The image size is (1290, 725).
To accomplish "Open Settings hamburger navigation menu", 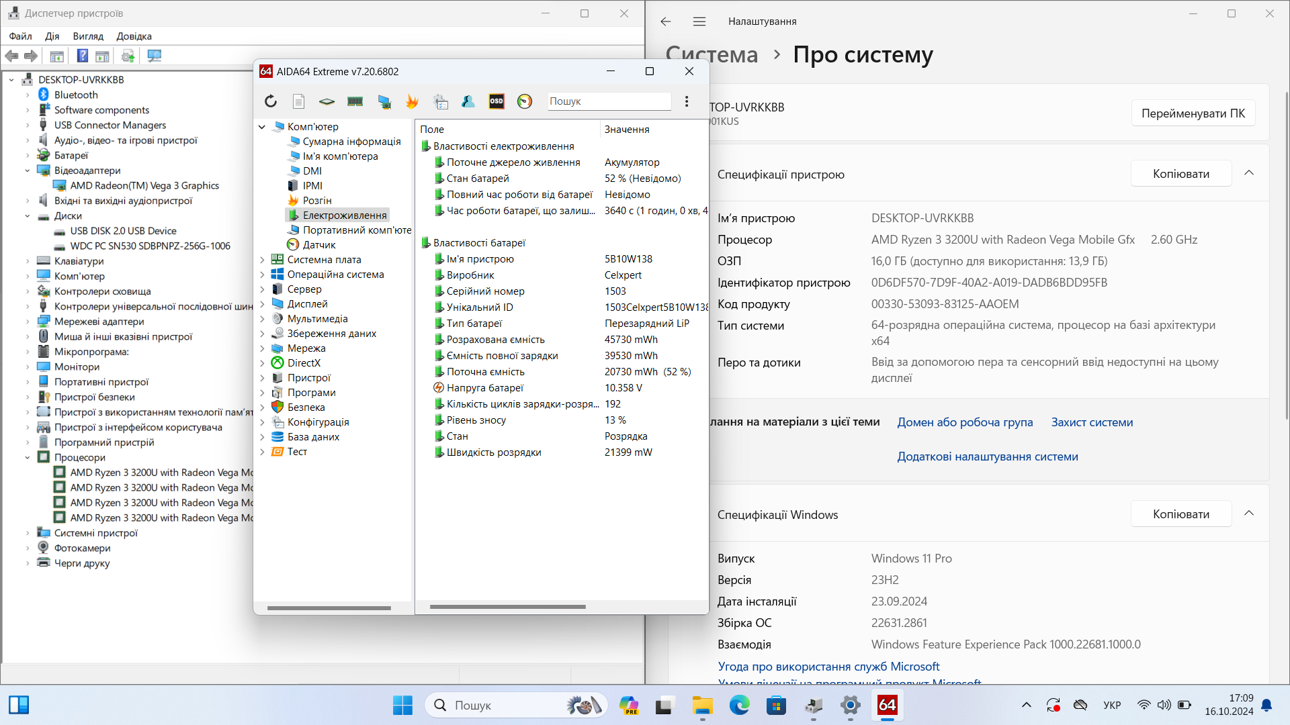I will (x=699, y=21).
